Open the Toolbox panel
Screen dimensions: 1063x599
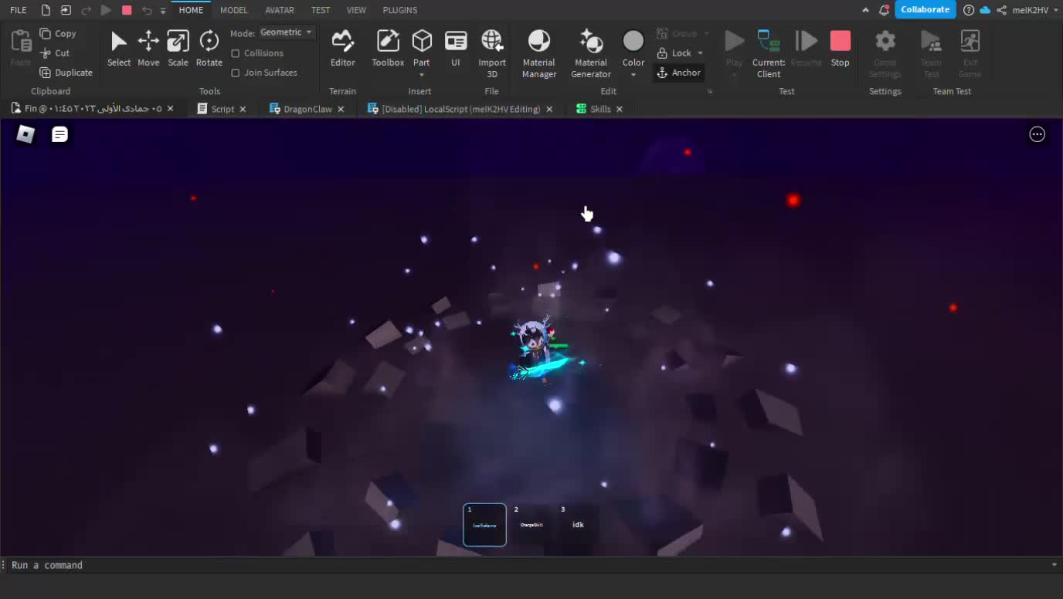(387, 49)
